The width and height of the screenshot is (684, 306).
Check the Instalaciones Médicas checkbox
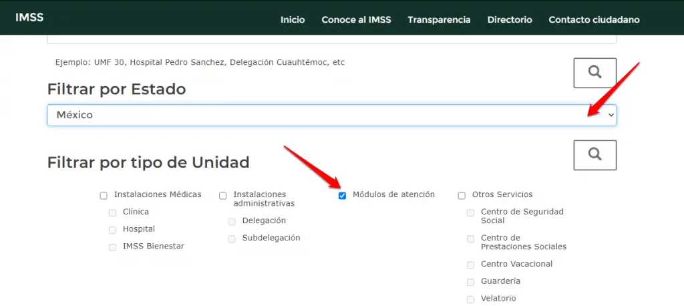pos(104,196)
